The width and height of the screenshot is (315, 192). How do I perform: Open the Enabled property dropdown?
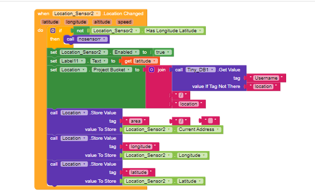click(x=126, y=52)
